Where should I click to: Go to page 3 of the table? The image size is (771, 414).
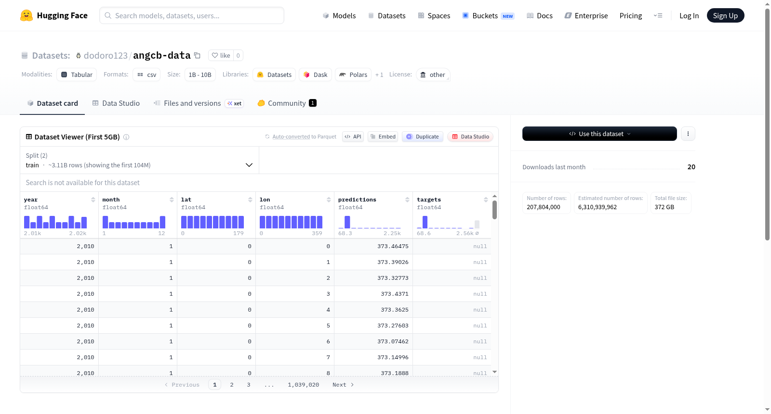(x=249, y=385)
